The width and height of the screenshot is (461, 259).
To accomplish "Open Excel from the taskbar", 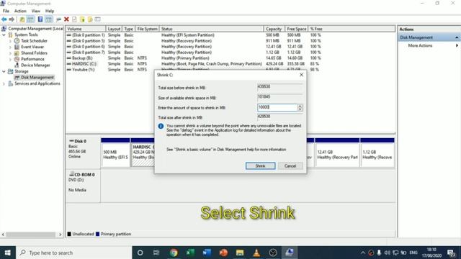I will pyautogui.click(x=190, y=253).
